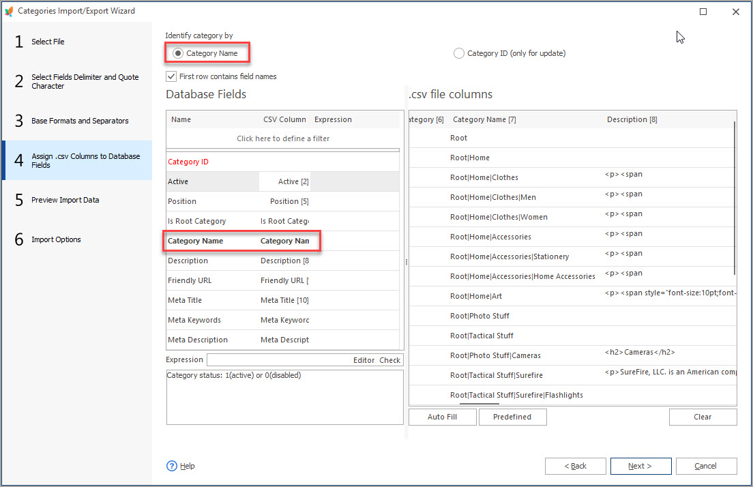Click the horizontal scrollbar under csv columns
753x487 pixels.
tap(479, 404)
